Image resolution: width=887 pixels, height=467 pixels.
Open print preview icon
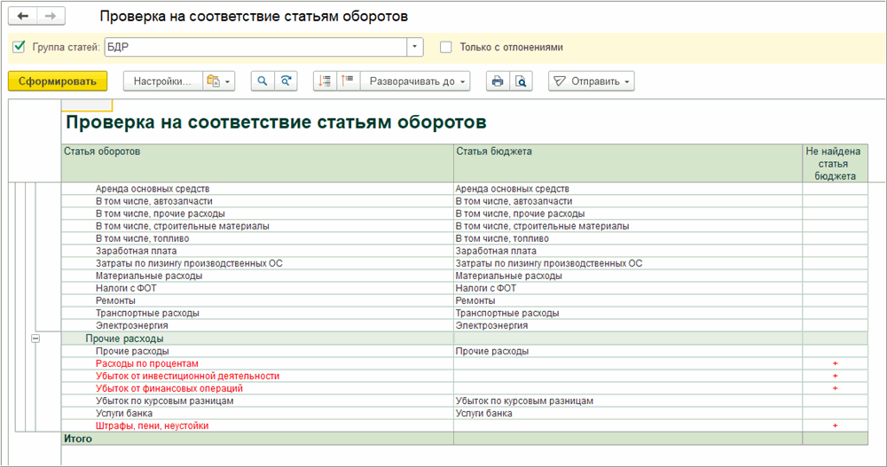click(522, 82)
